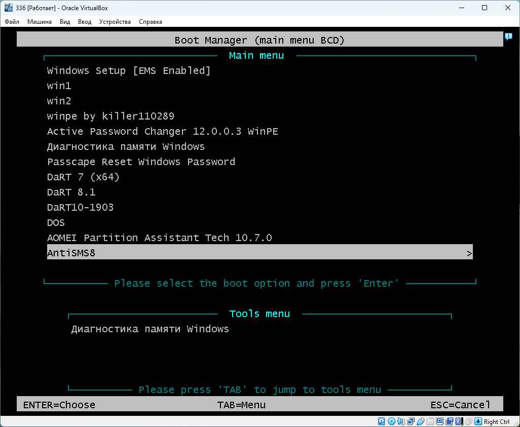Expand the AntiSMS8 entry arrow
The width and height of the screenshot is (520, 427).
[469, 253]
